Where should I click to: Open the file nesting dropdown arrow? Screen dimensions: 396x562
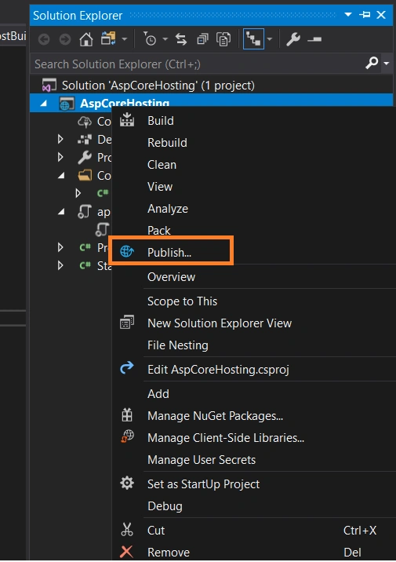click(x=270, y=39)
